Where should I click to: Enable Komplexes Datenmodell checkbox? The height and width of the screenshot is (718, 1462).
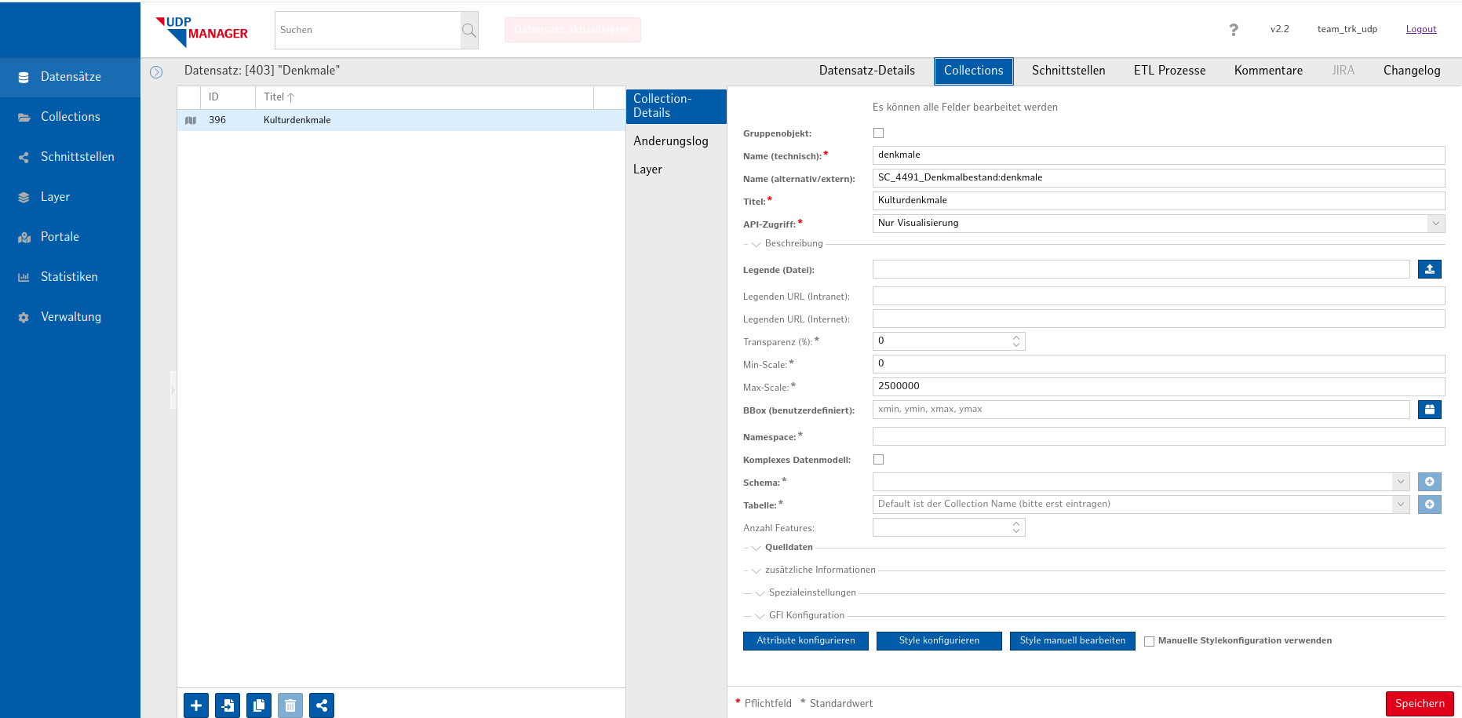click(878, 460)
